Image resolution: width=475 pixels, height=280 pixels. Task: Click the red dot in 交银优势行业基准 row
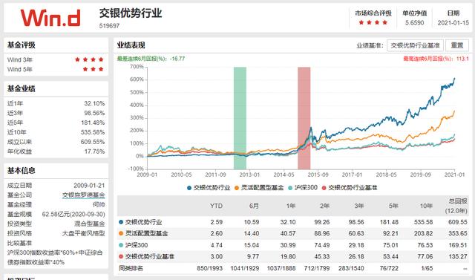point(121,256)
